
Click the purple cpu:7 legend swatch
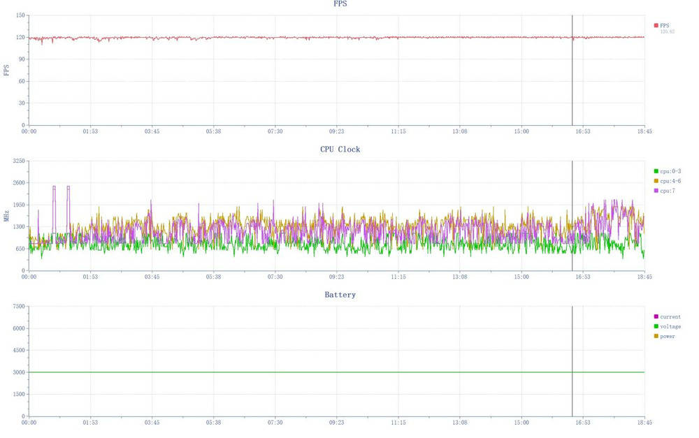pyautogui.click(x=656, y=191)
